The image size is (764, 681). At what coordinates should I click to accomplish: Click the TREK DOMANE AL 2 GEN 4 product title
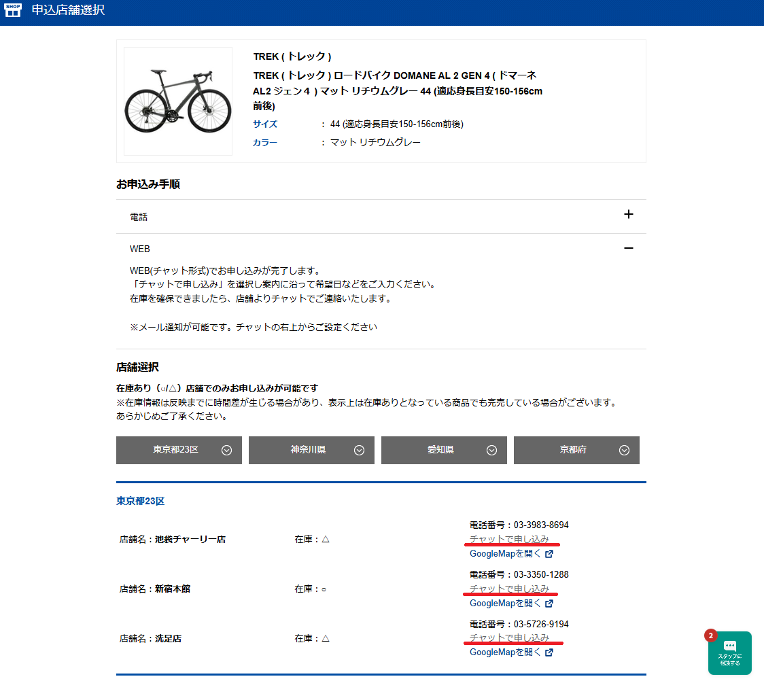tap(398, 90)
